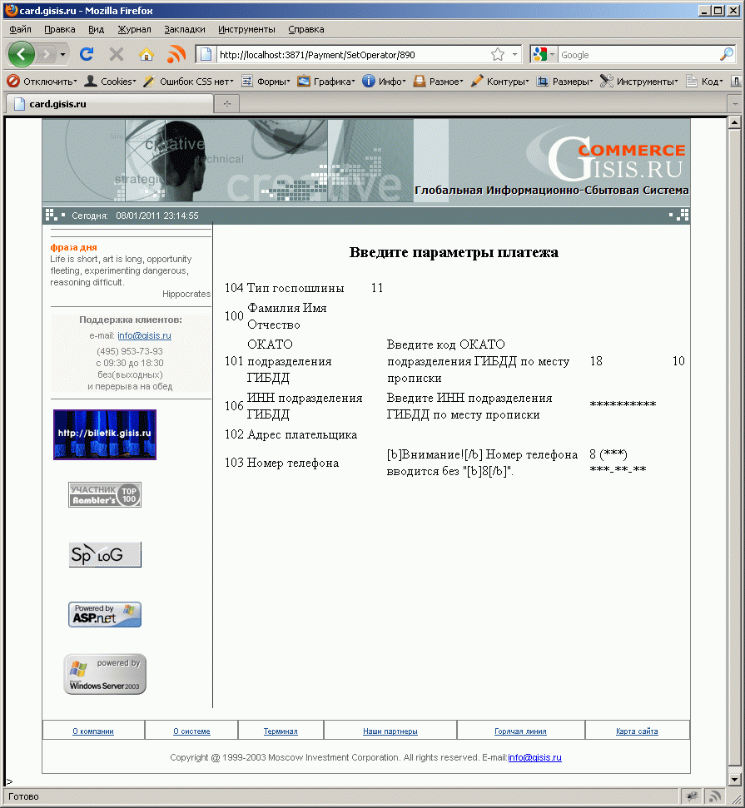Click the Windows Server 2003 badge
The height and width of the screenshot is (808, 745).
point(105,674)
